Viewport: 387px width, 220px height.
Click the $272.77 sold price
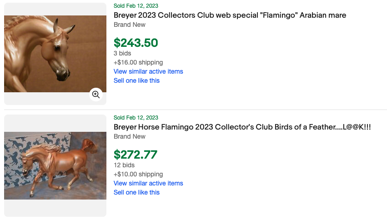coord(136,155)
